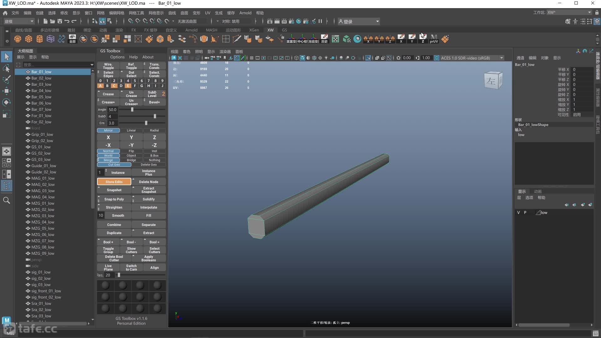Pick the Paint selection tool in toolbox
The width and height of the screenshot is (601, 338).
[x=7, y=79]
